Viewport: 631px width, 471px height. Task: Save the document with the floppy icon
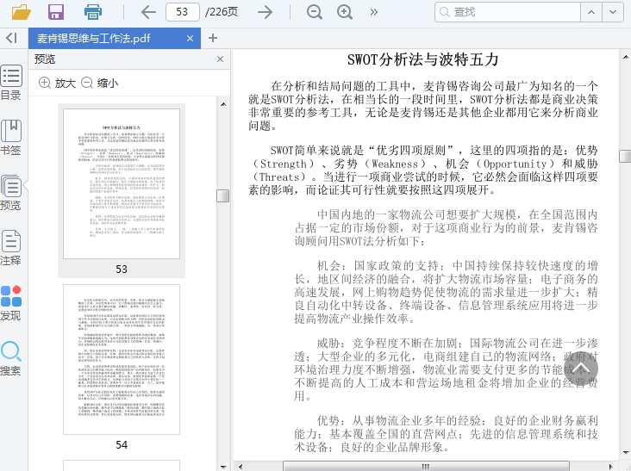click(x=56, y=12)
